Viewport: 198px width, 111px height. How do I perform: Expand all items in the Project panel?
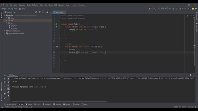click(x=40, y=12)
